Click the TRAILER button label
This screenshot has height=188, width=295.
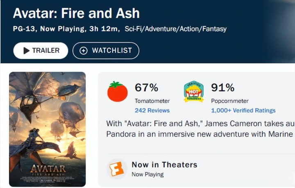point(46,51)
